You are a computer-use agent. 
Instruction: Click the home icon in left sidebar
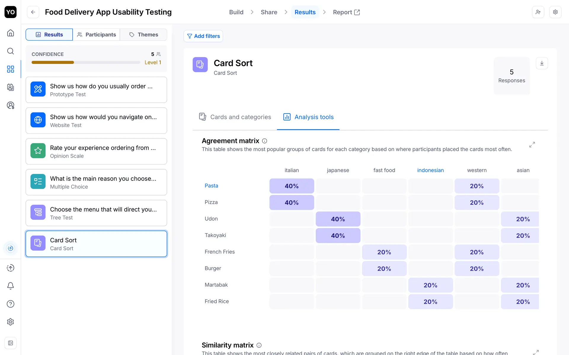point(10,33)
